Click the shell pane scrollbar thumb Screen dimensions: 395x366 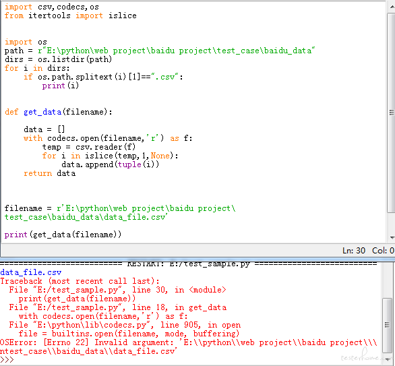click(387, 325)
